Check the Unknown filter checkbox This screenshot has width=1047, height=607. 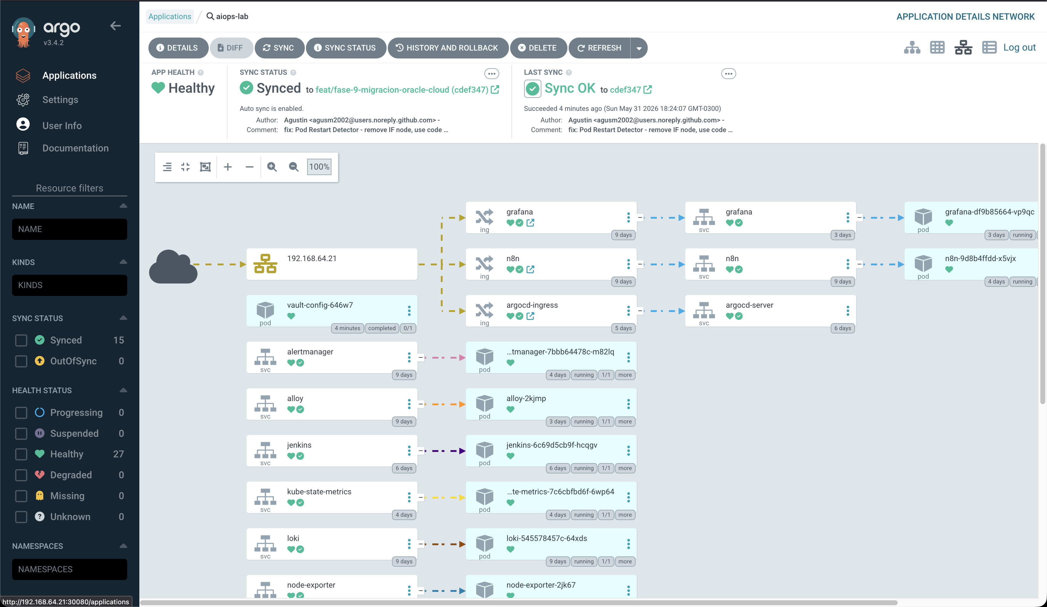[x=21, y=516]
